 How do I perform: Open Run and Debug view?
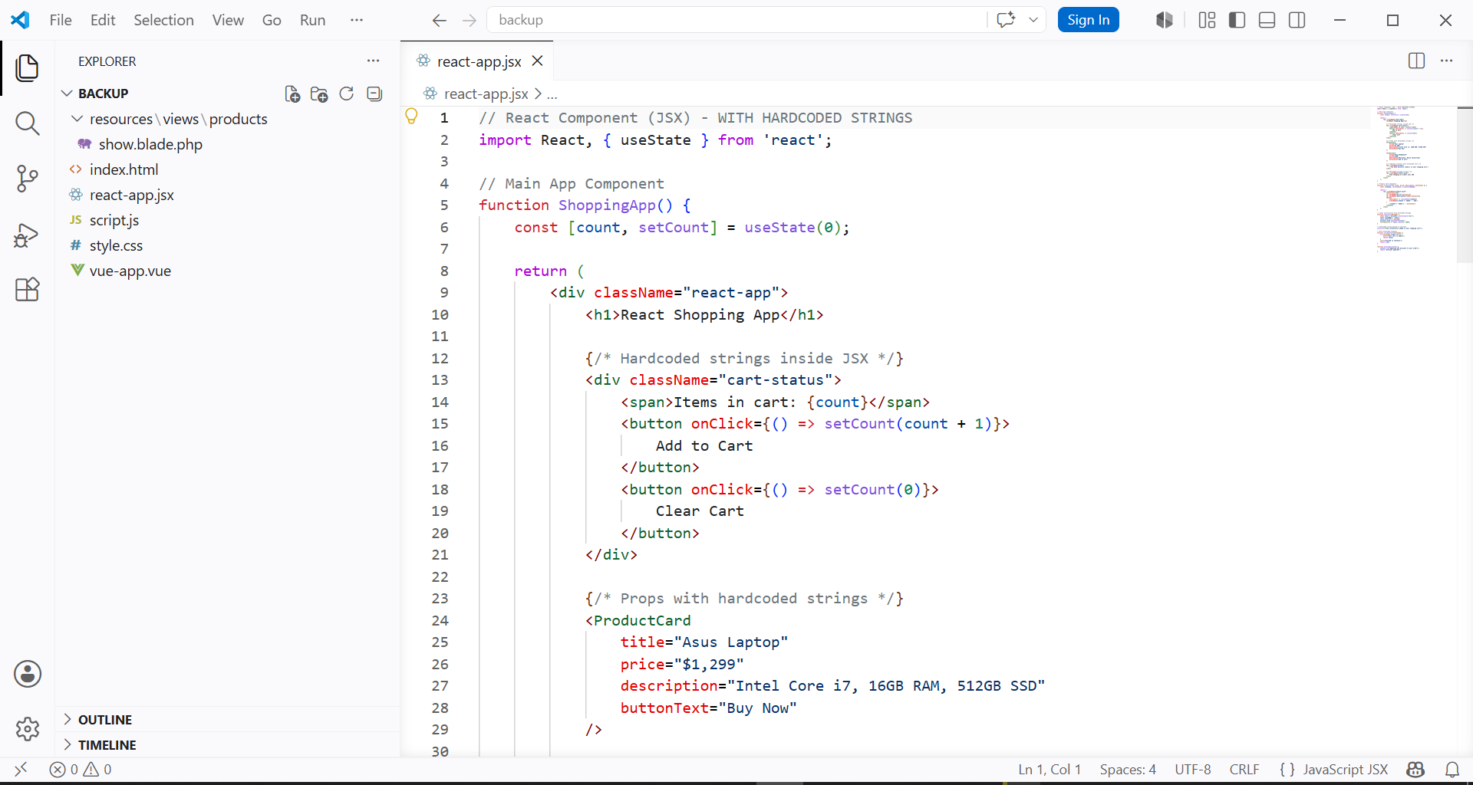click(28, 235)
